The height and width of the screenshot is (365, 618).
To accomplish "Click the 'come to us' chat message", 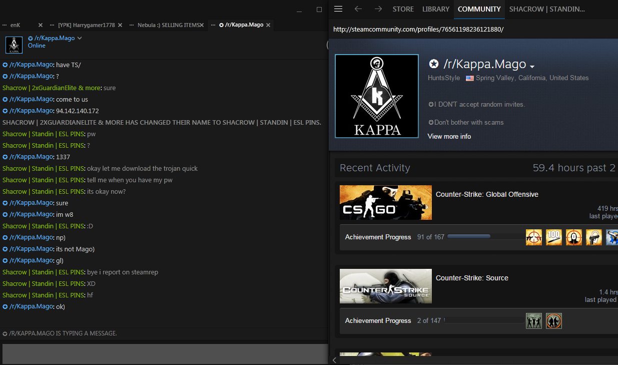I will pos(72,99).
